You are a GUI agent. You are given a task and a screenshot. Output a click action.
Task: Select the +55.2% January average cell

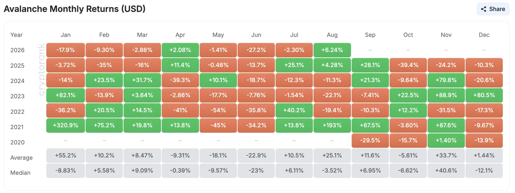pos(66,156)
